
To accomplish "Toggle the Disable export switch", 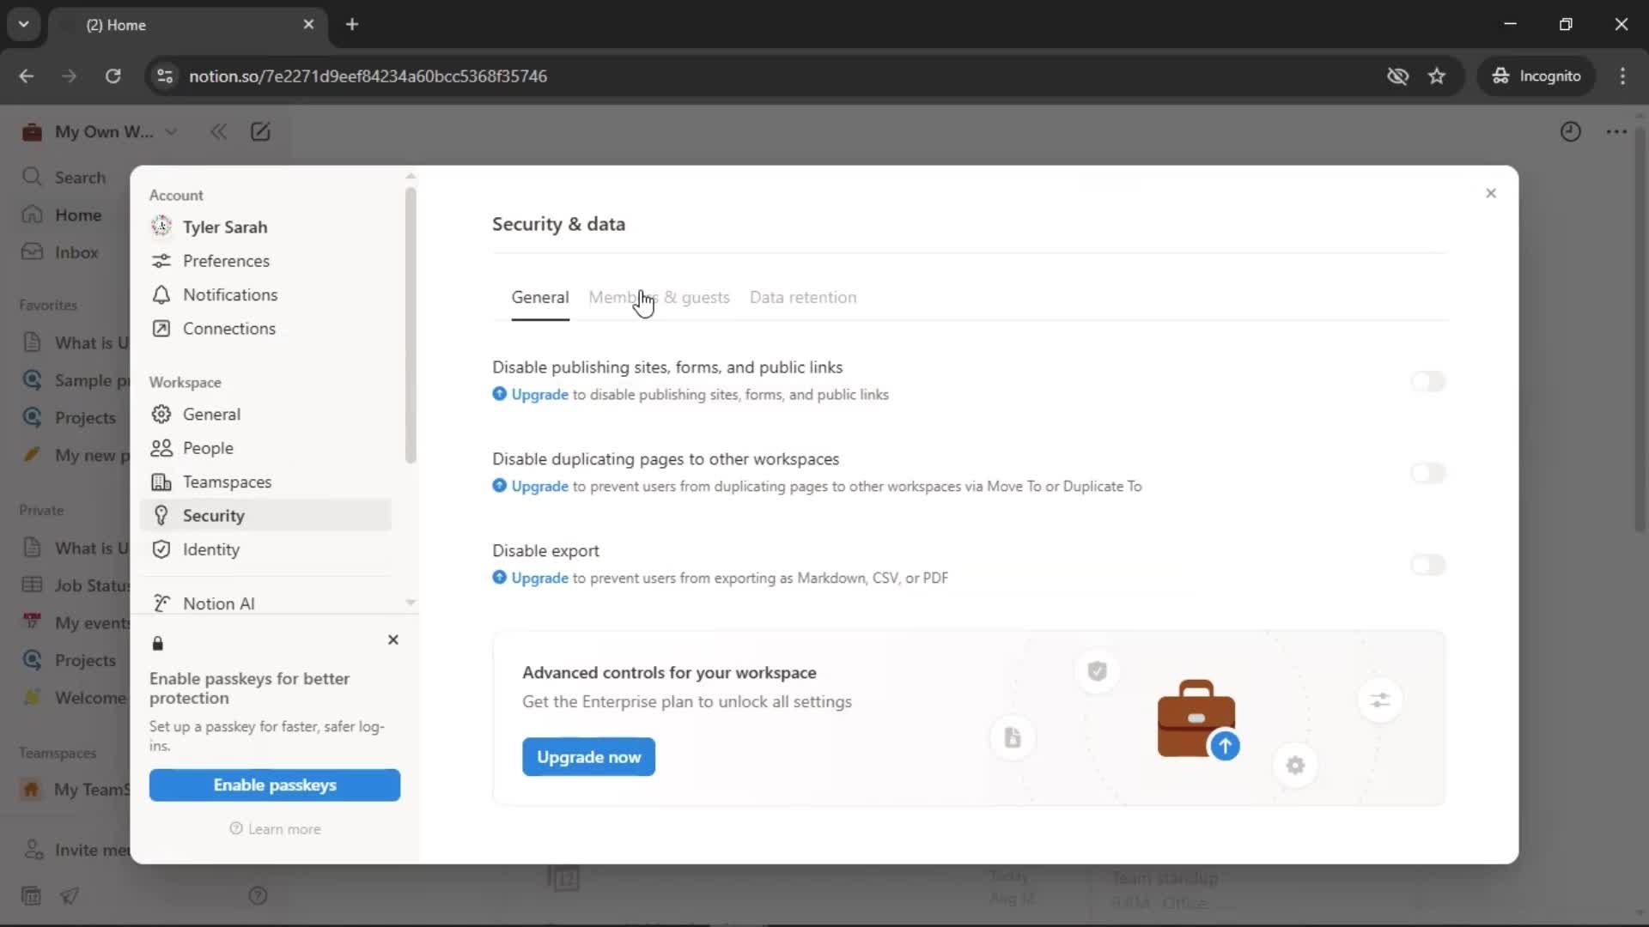I will pos(1428,565).
